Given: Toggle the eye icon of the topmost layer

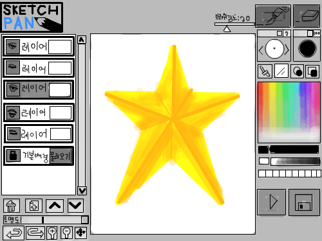Looking at the screenshot, I should [x=13, y=46].
